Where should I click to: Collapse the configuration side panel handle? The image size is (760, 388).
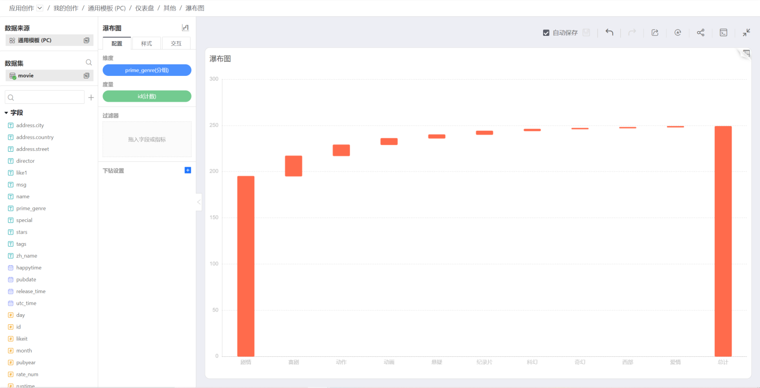(199, 202)
